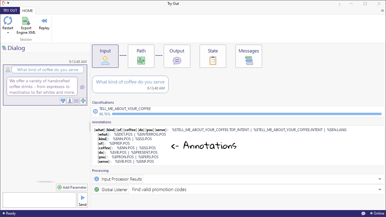Click the Restart session icon
This screenshot has width=386, height=217.
coord(8,21)
